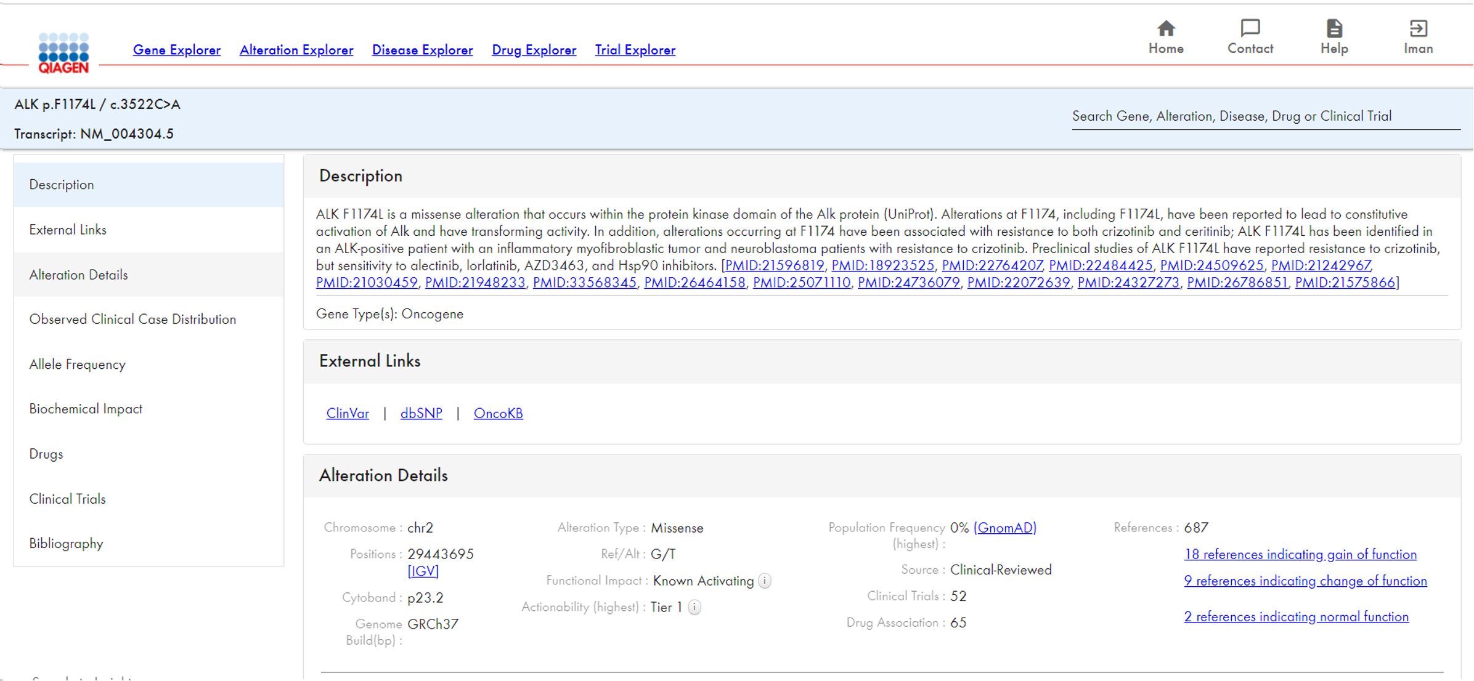Image resolution: width=1474 pixels, height=681 pixels.
Task: Open reference PMID:22072639
Action: [1019, 283]
